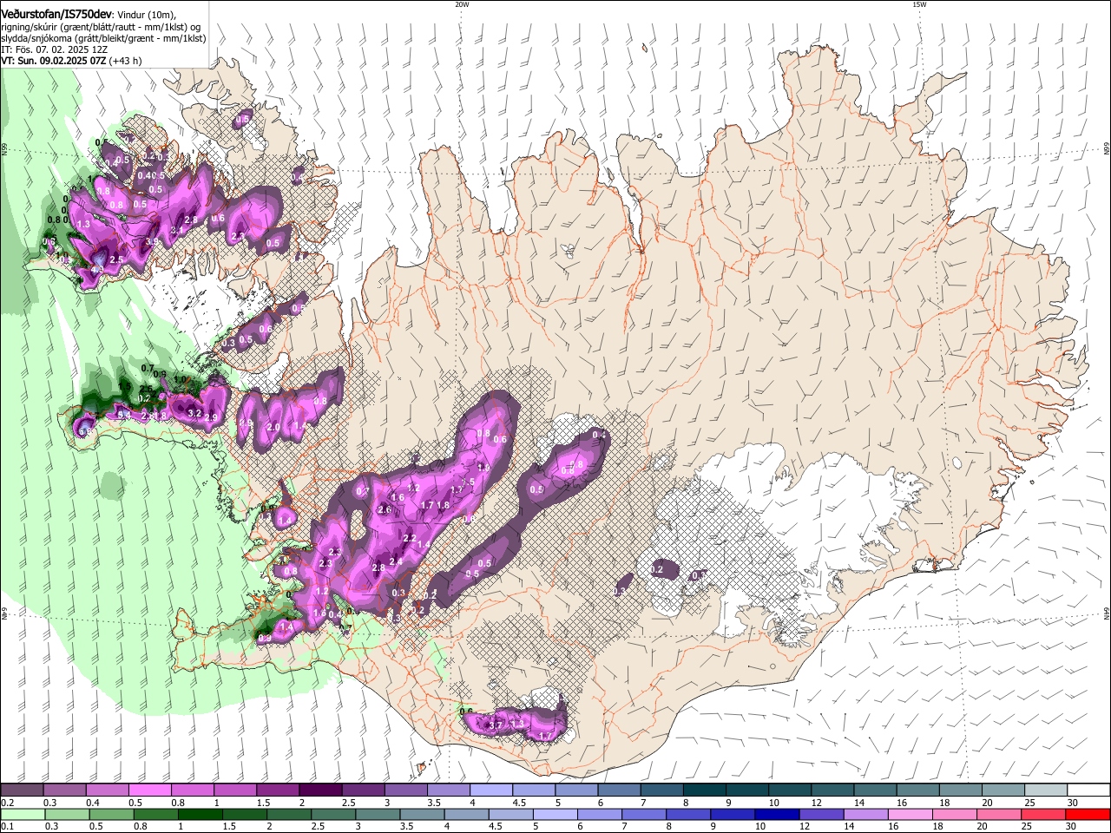
Task: Pick the snow legend swatch labeled 1.5
Action: coord(278,790)
